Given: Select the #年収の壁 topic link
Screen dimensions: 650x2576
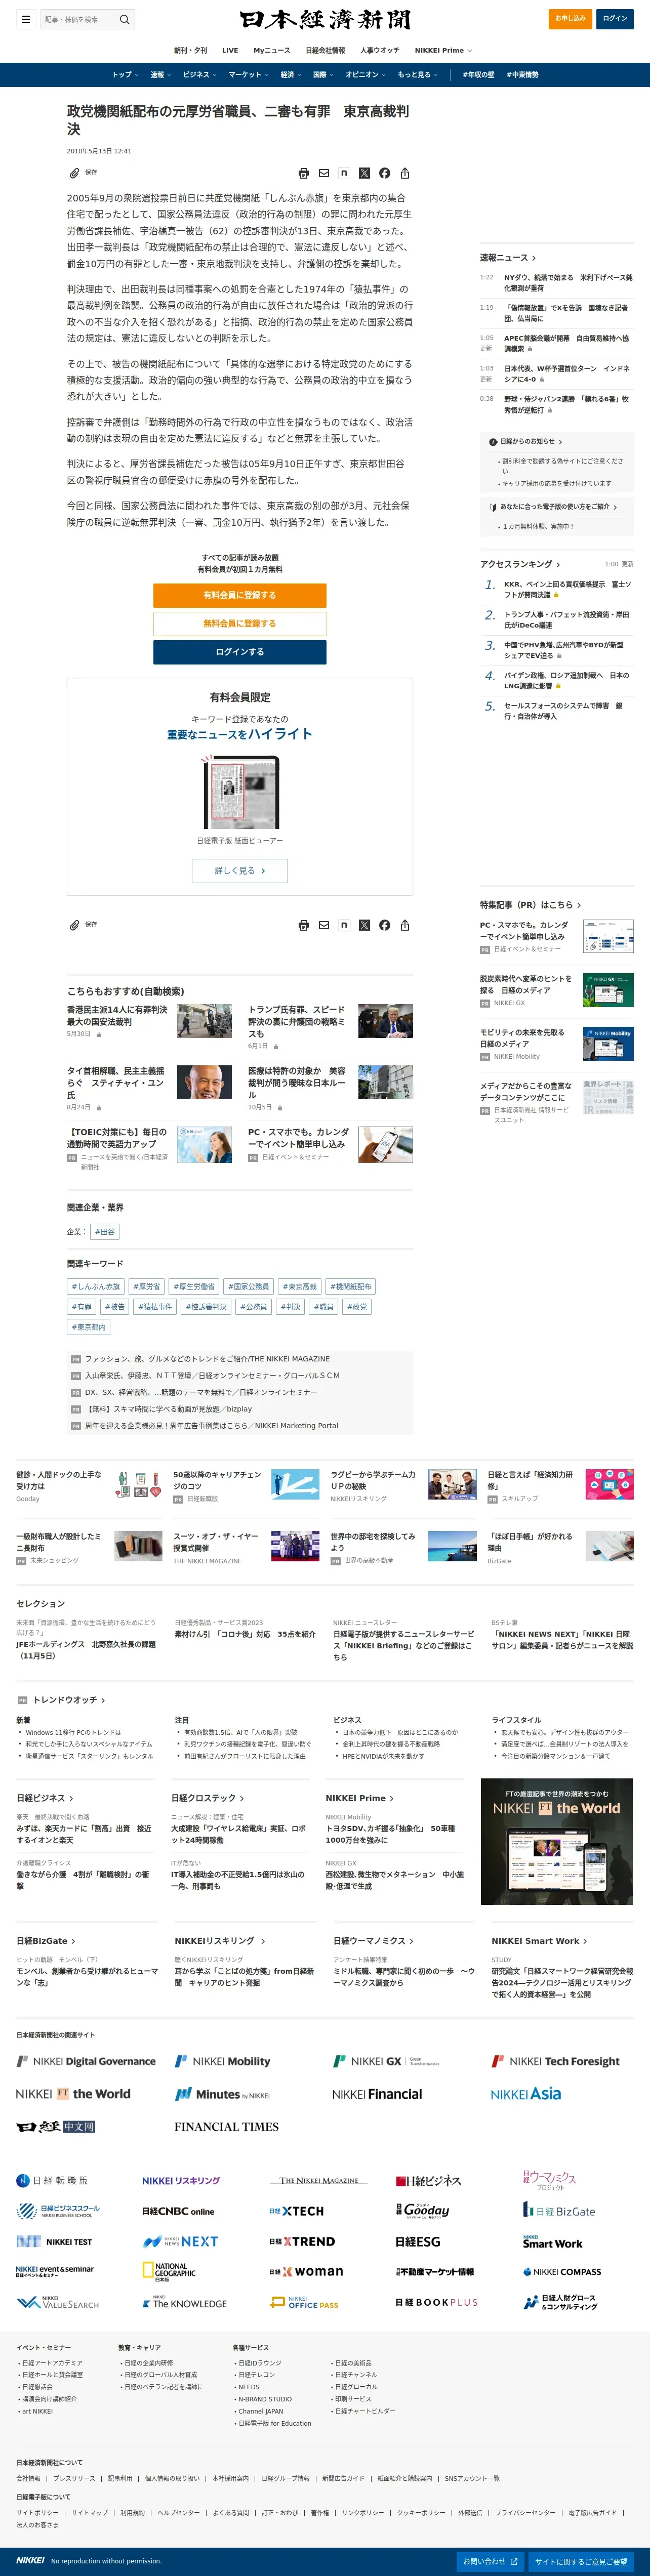Looking at the screenshot, I should tap(478, 75).
